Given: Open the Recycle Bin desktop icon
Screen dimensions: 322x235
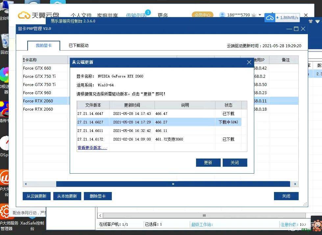Looking at the screenshot, I should pyautogui.click(x=5, y=44).
